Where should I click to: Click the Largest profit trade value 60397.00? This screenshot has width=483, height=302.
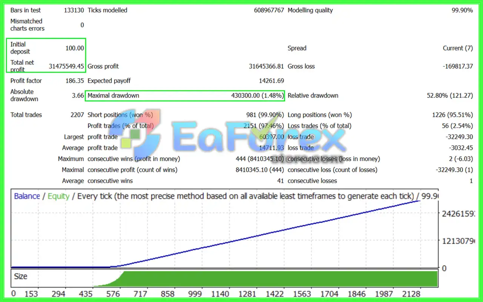click(271, 137)
